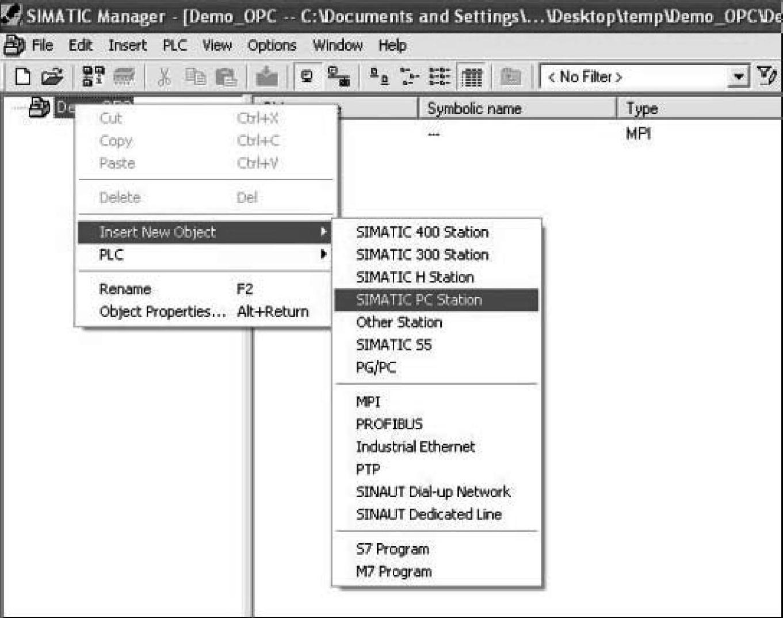The image size is (783, 618).
Task: Open the No Filter dropdown arrow
Action: (739, 77)
